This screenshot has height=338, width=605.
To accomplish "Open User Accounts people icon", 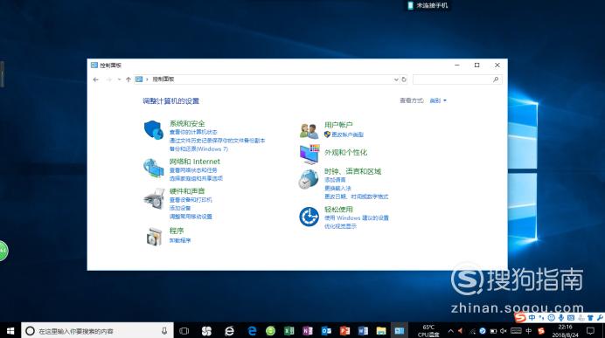I will tap(309, 131).
